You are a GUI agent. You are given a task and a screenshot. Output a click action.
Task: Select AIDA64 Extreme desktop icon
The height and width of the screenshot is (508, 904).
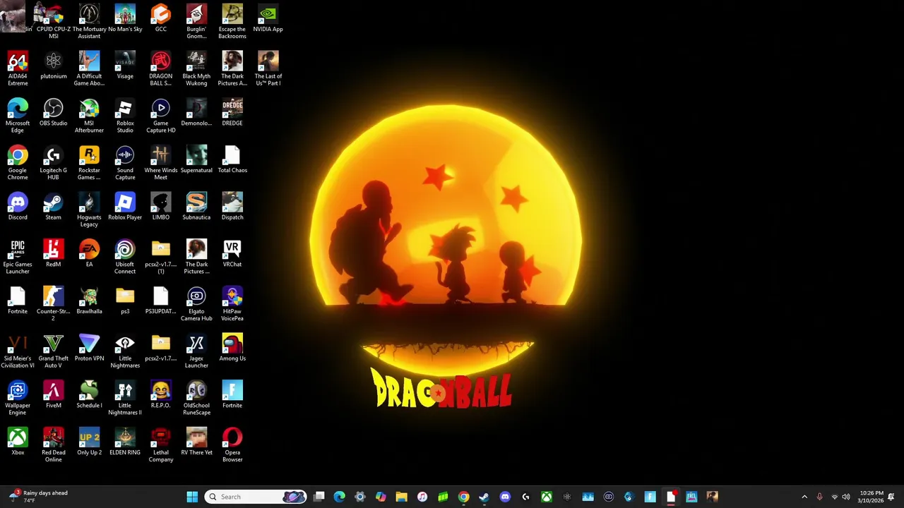point(18,68)
